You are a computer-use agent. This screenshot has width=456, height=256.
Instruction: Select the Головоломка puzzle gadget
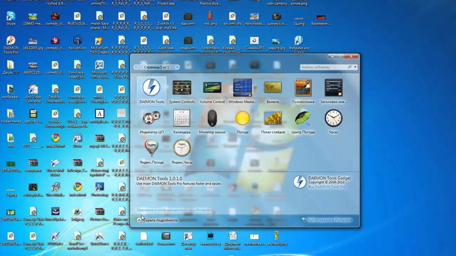pos(303,91)
